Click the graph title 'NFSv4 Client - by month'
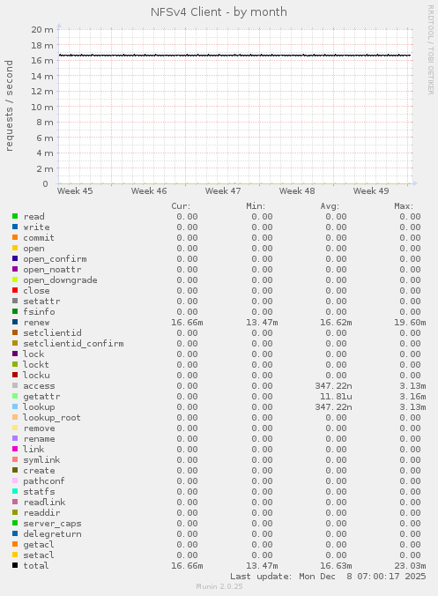Image resolution: width=438 pixels, height=596 pixels. pyautogui.click(x=219, y=12)
